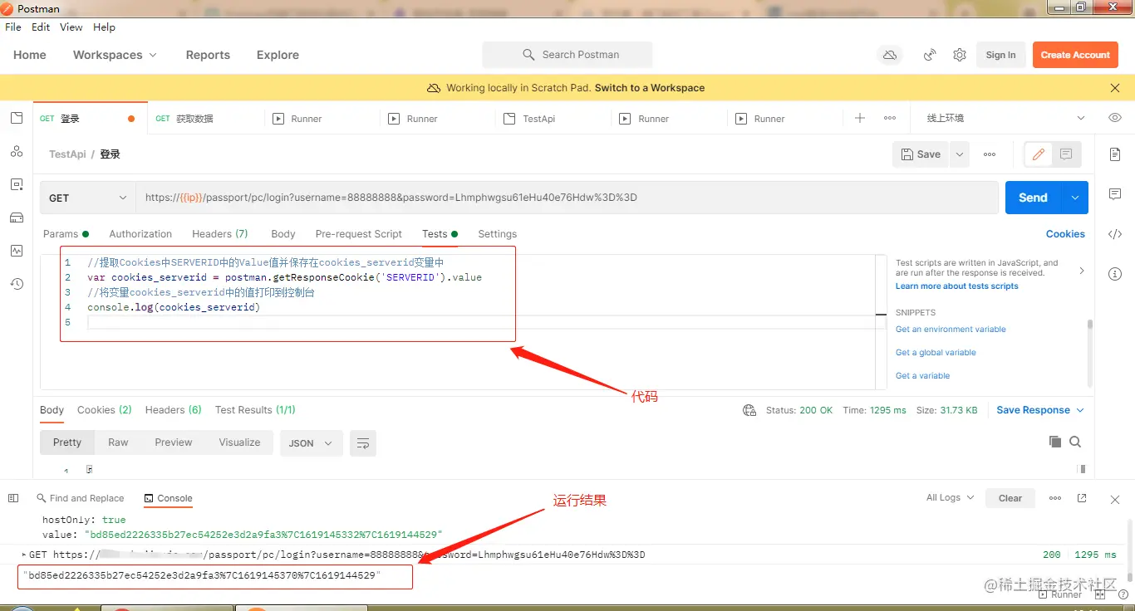The image size is (1135, 611).
Task: Open the Edit menu
Action: click(x=41, y=27)
